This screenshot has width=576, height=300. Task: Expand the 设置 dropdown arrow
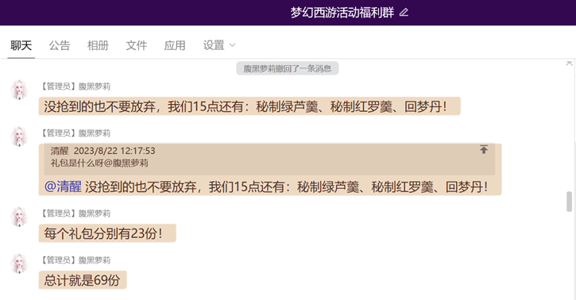click(x=232, y=45)
